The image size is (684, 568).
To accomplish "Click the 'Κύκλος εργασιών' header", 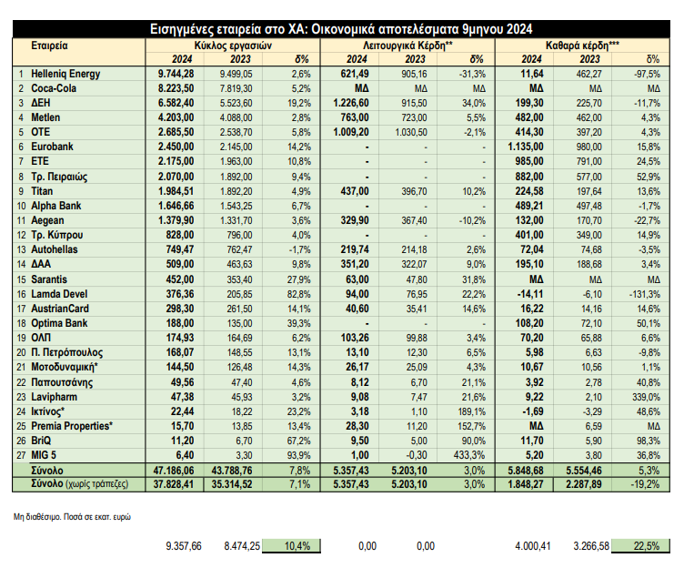I will point(233,46).
